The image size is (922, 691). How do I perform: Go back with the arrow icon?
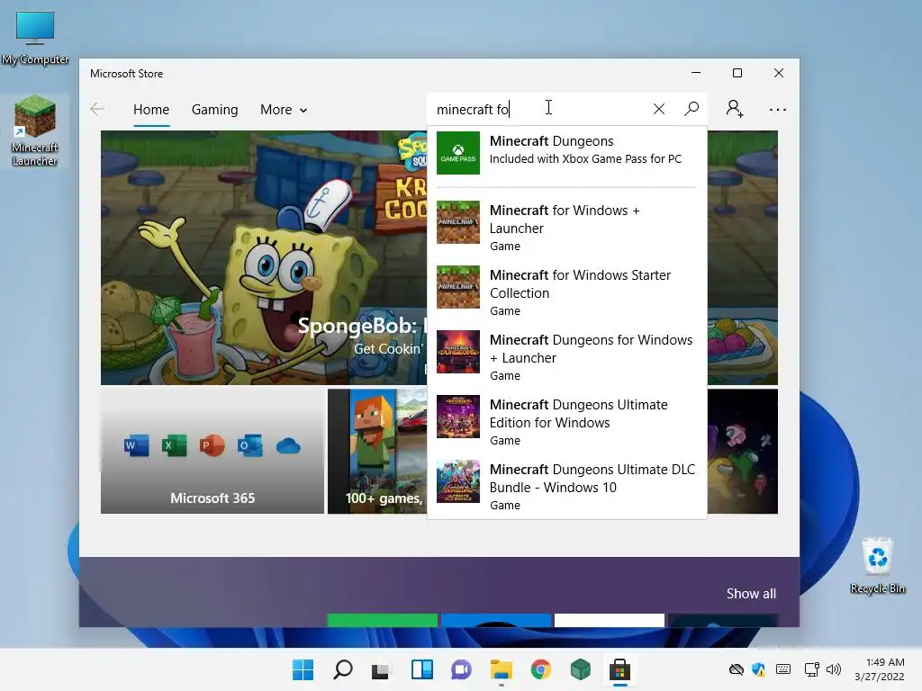97,109
